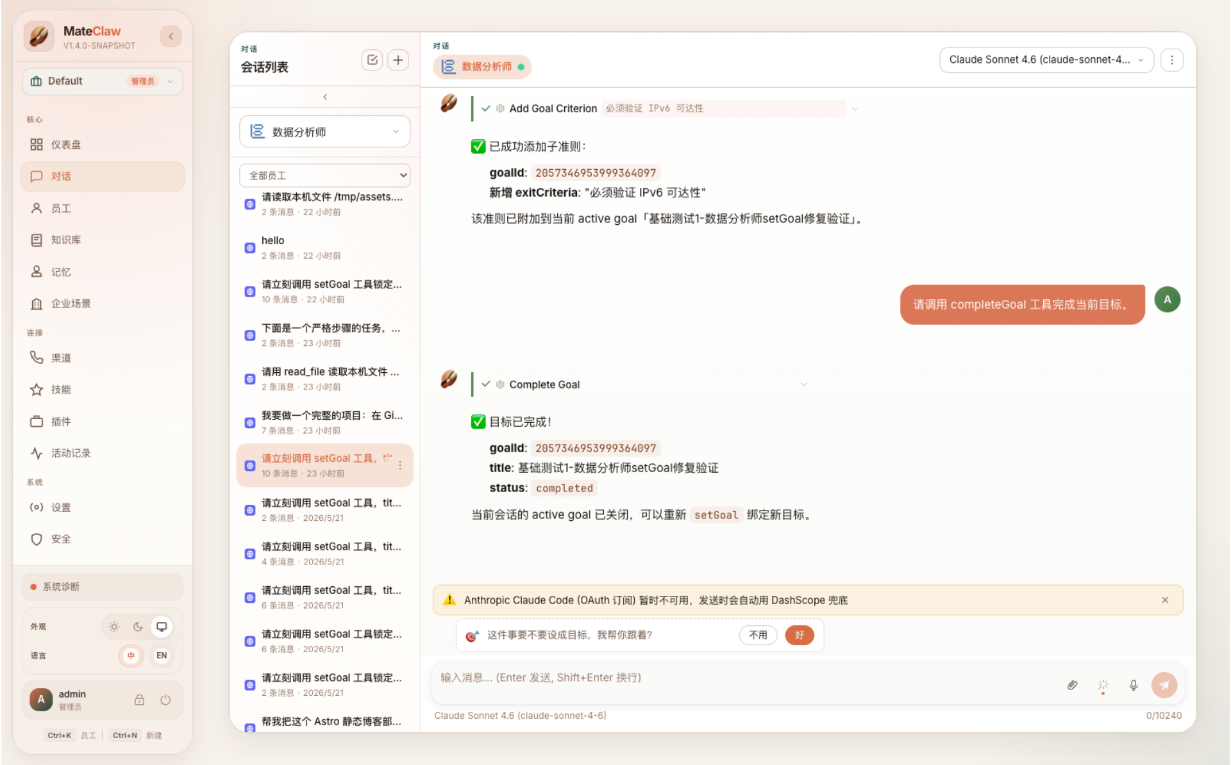
Task: Switch appearance to system monitor icon
Action: (162, 627)
